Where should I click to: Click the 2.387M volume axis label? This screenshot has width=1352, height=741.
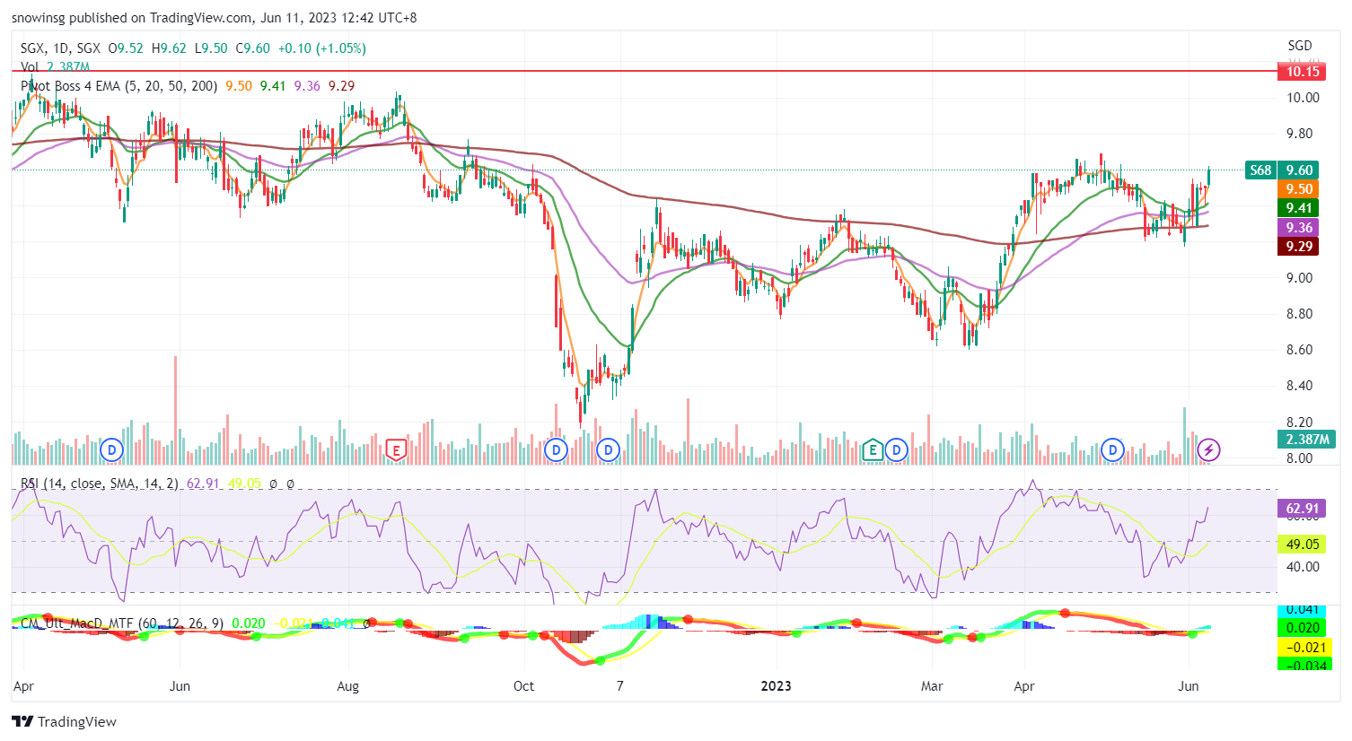[x=1307, y=439]
